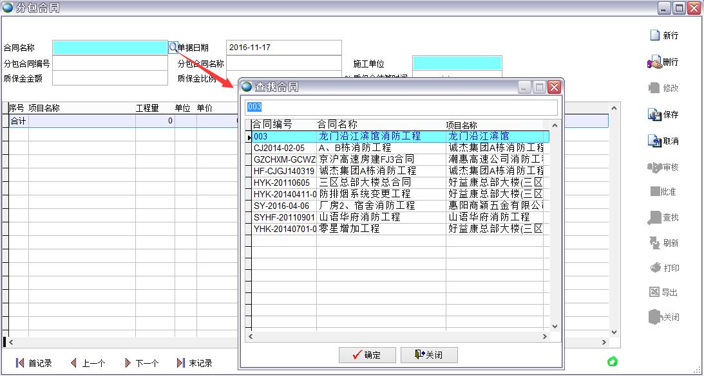The image size is (704, 376).
Task: Click the 分包合同编号 input field
Action: [x=109, y=64]
